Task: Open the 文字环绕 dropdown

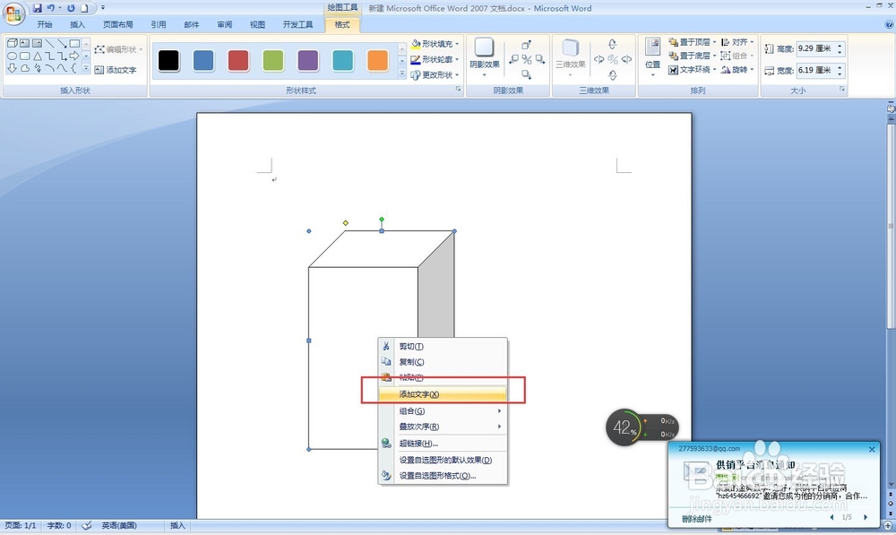Action: point(692,70)
